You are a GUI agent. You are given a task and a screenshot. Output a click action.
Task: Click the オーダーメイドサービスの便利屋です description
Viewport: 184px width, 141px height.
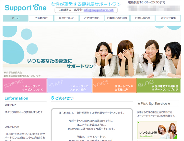click(x=156, y=116)
